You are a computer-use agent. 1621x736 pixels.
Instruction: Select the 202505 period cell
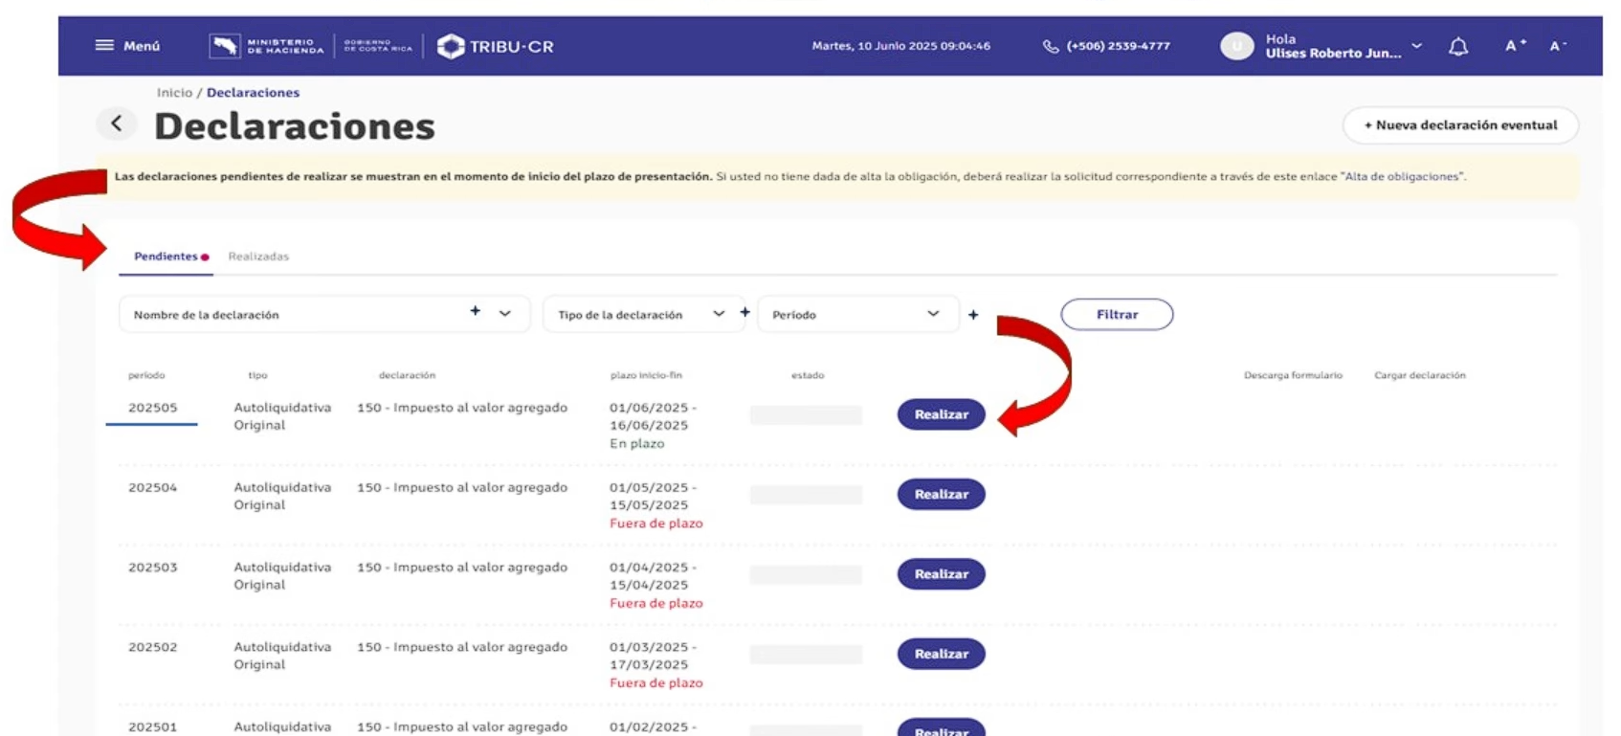tap(153, 408)
